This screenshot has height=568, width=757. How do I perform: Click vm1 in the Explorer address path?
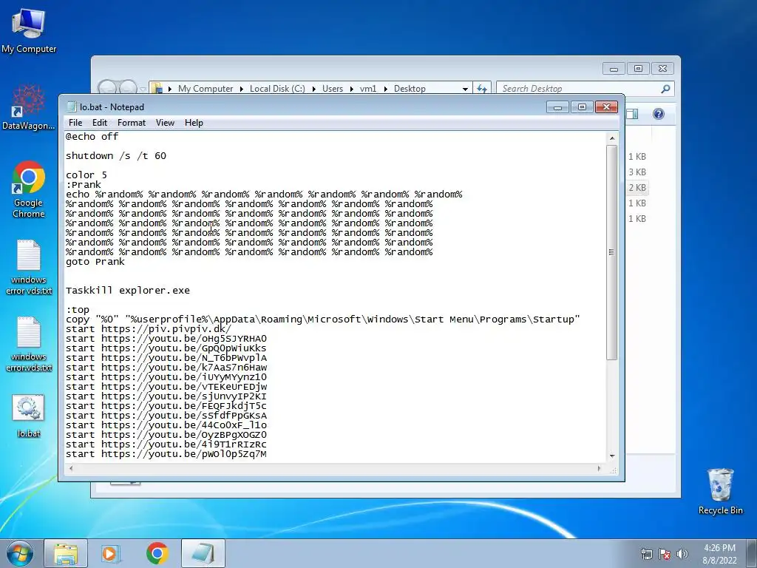(x=368, y=89)
